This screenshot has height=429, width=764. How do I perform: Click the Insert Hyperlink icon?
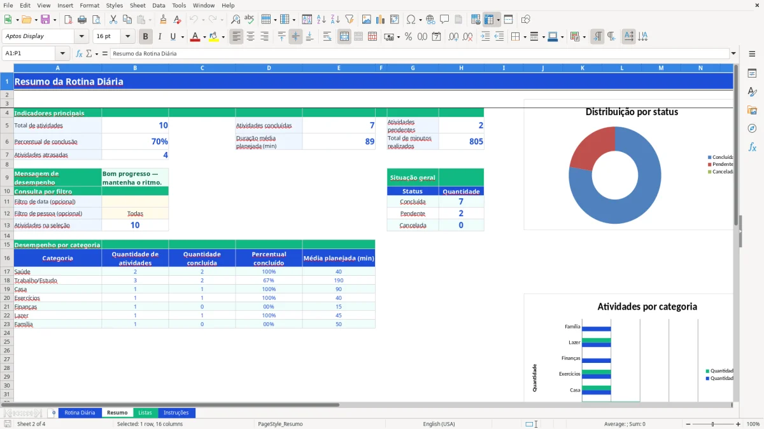tap(430, 20)
